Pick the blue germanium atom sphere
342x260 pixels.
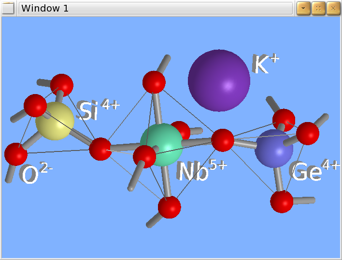pyautogui.click(x=274, y=149)
